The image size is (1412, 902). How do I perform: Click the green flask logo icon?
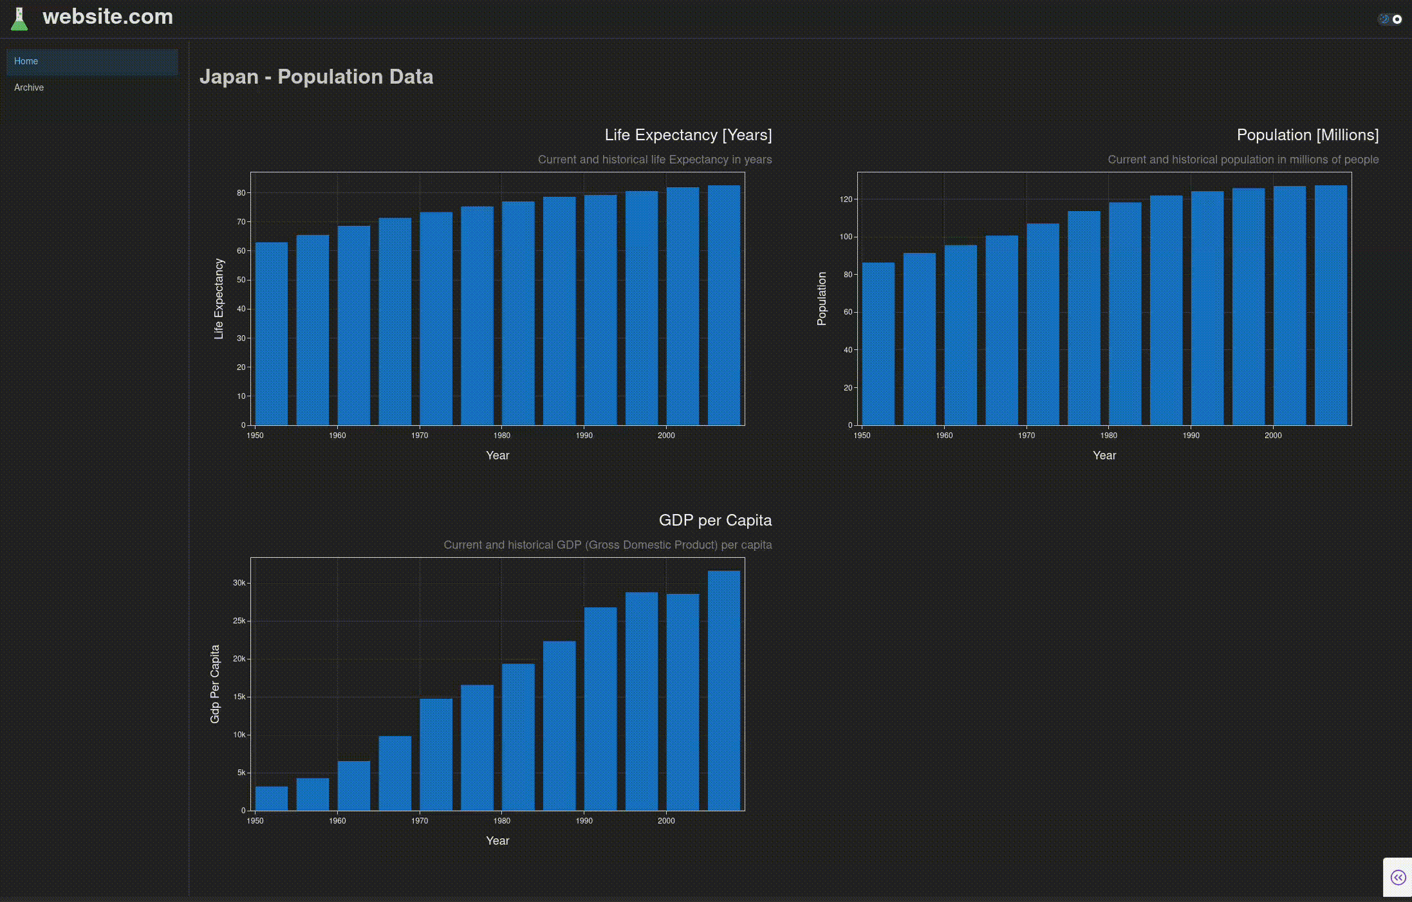click(19, 19)
